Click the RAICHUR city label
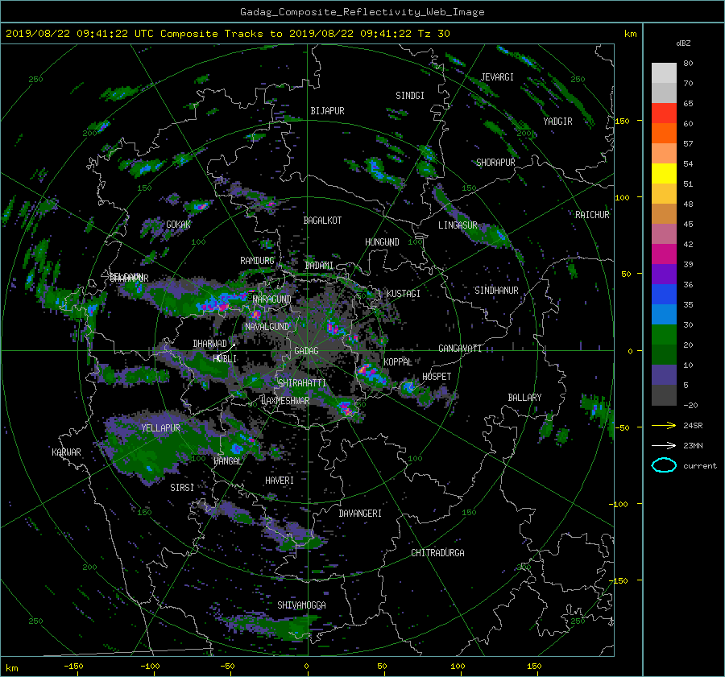The width and height of the screenshot is (725, 677). pos(592,215)
